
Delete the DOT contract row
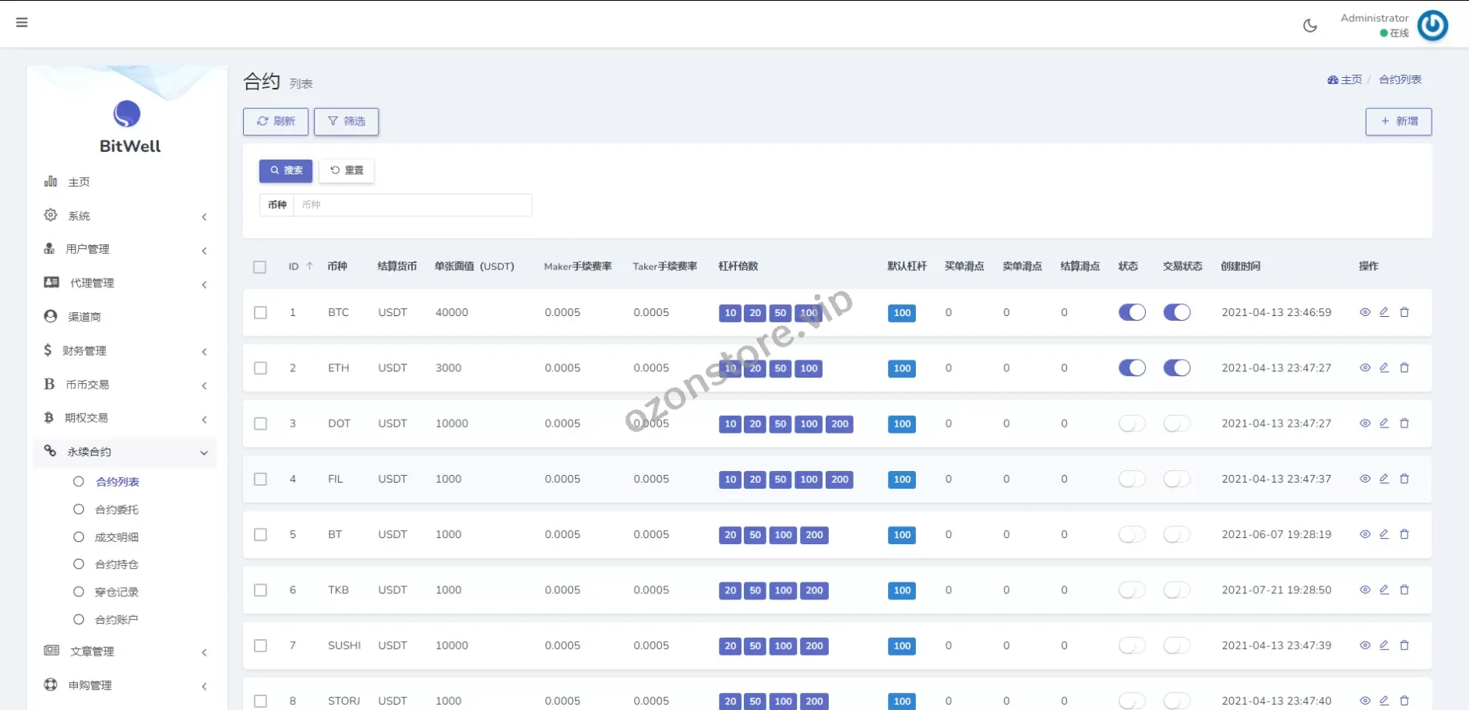(x=1404, y=424)
